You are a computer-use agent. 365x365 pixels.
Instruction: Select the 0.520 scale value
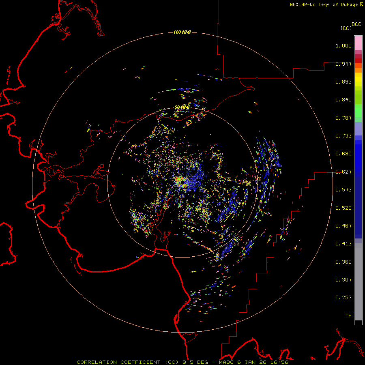(344, 208)
